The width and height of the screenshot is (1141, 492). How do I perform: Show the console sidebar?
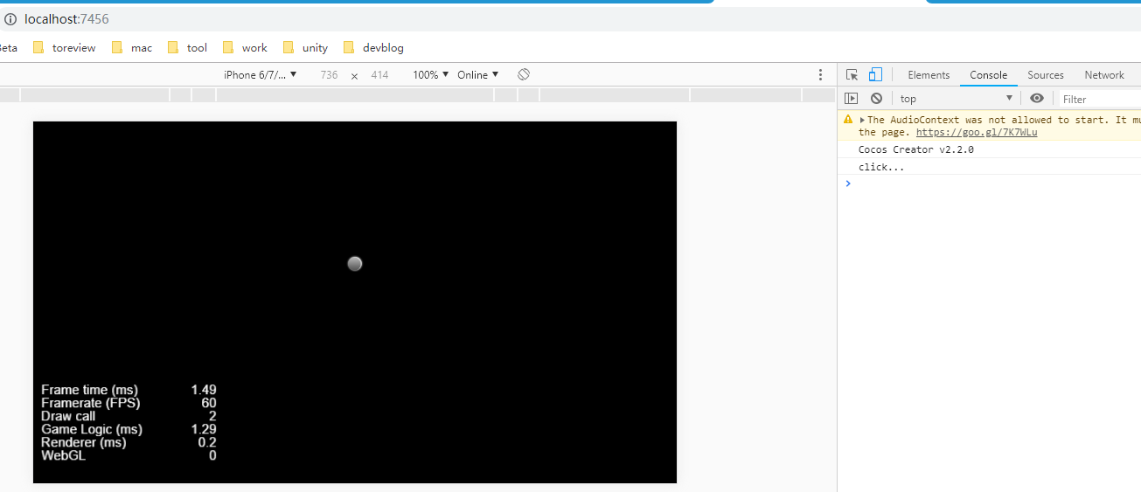[x=851, y=99]
